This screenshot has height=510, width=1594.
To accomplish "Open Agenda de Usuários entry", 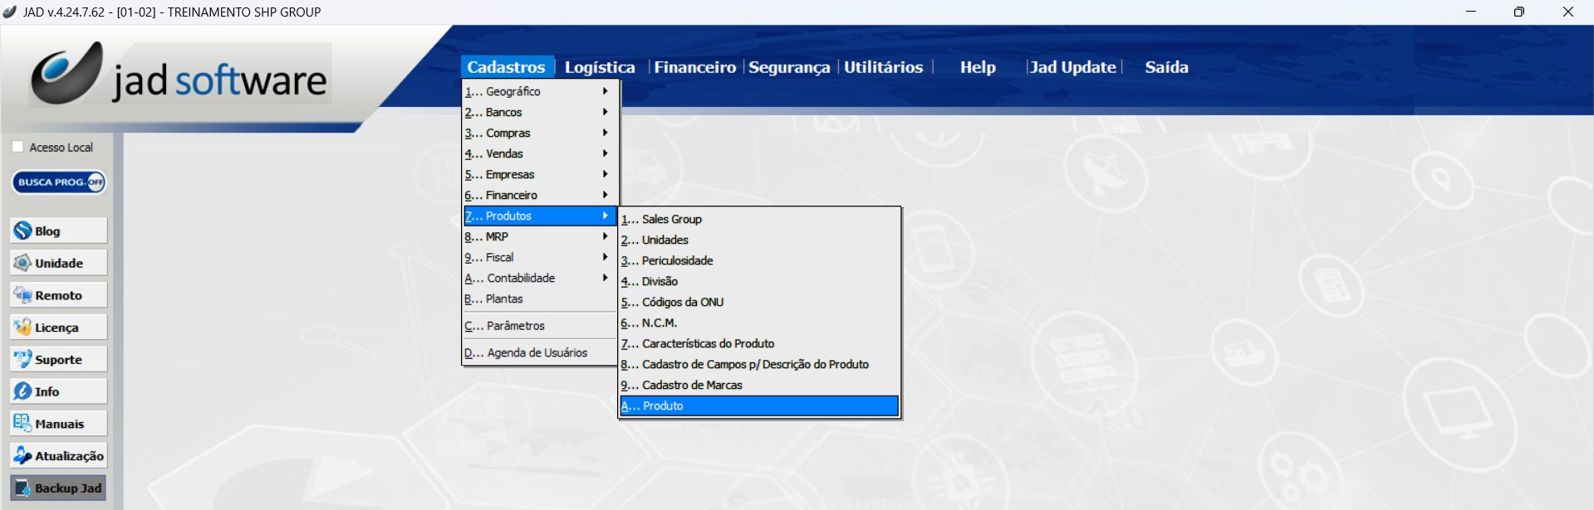I will (x=537, y=352).
